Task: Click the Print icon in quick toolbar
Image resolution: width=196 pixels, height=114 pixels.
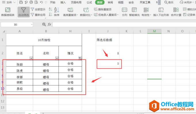Action: click(31, 2)
